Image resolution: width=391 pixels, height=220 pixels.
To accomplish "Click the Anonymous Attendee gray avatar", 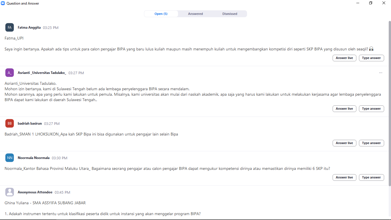I will 9,192.
